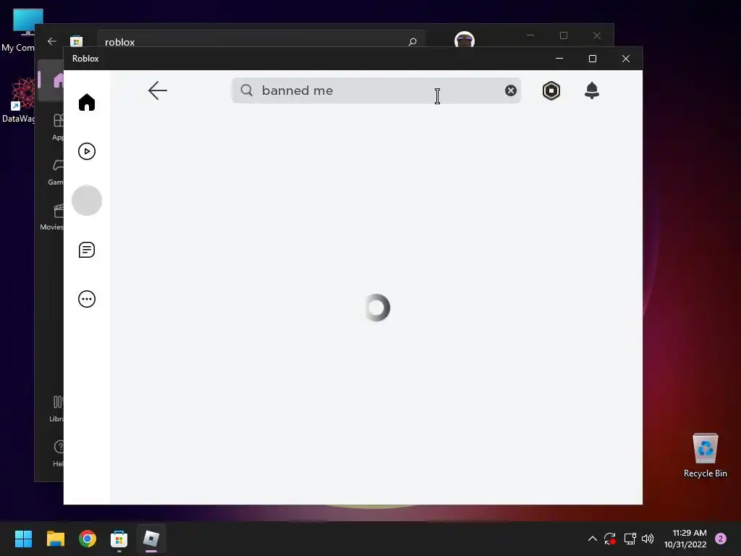The image size is (741, 556).
Task: Click the Microsoft Store logo icon
Action: coord(76,41)
